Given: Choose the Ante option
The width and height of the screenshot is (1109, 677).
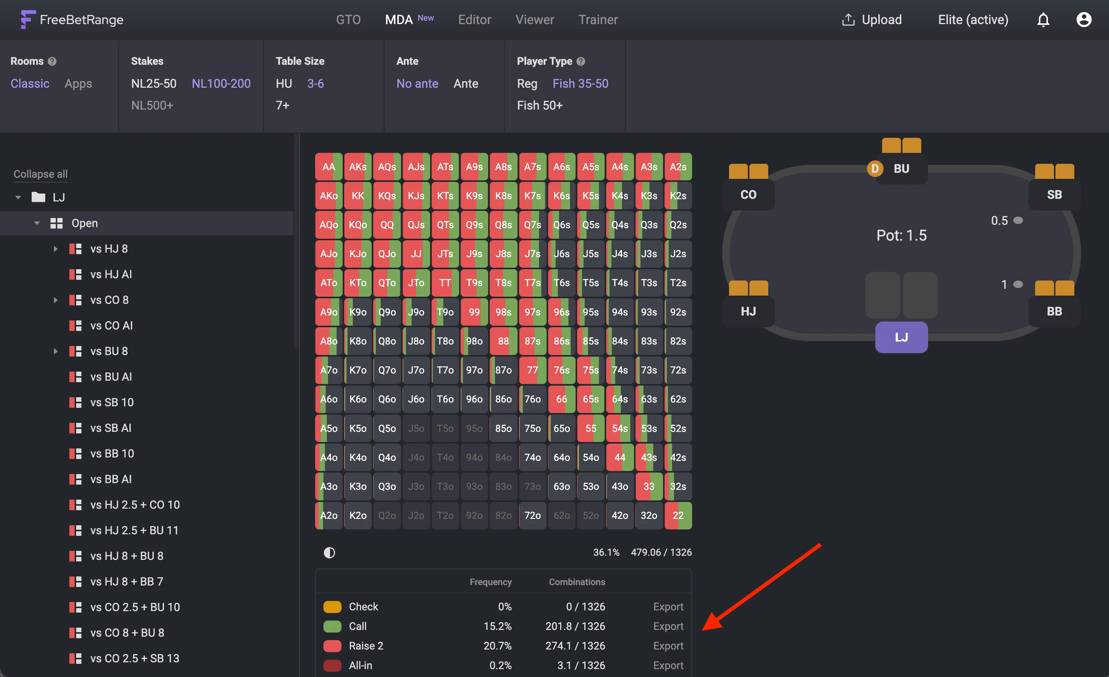Looking at the screenshot, I should (466, 84).
